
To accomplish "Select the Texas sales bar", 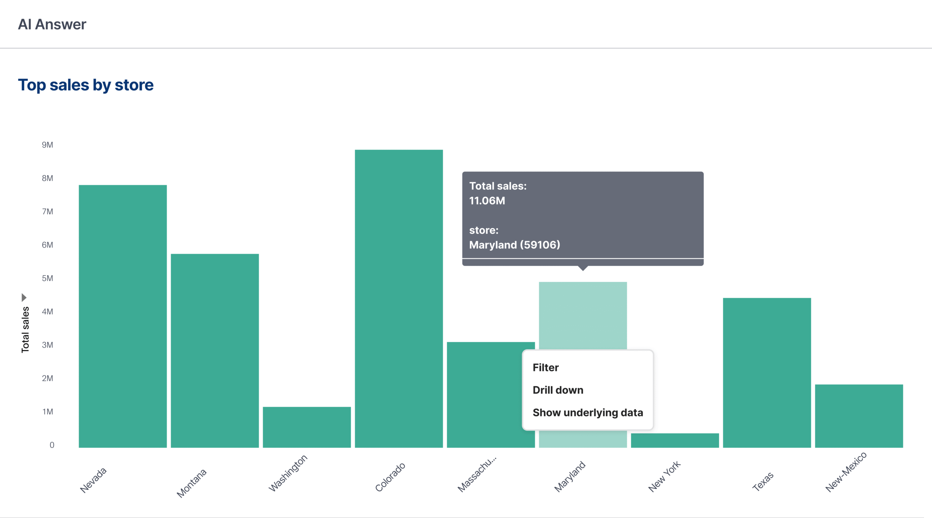I will 767,372.
